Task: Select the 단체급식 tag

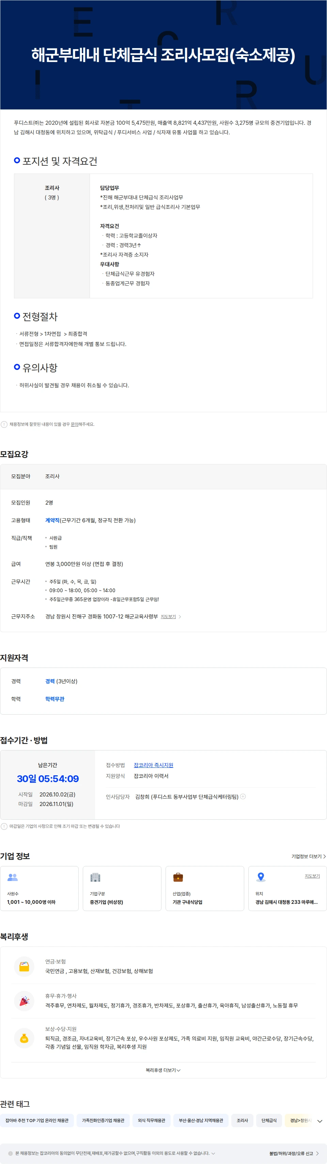Action: (269, 1121)
